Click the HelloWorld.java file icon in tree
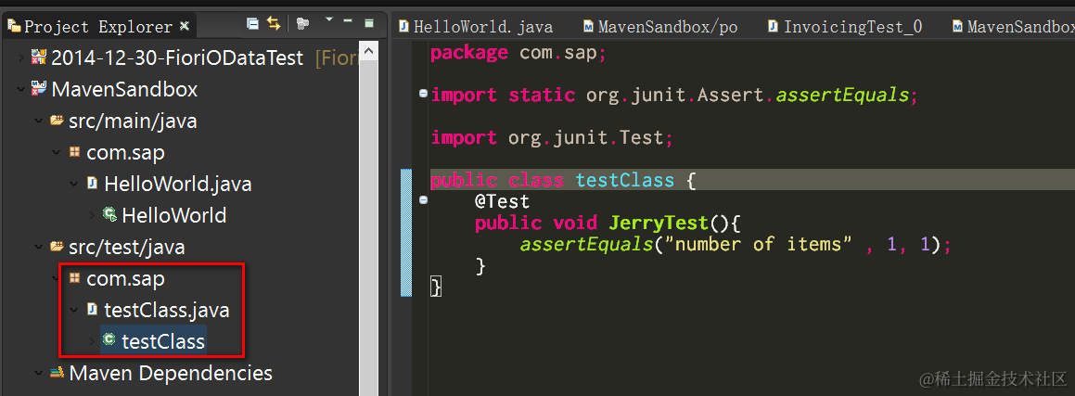 93,184
